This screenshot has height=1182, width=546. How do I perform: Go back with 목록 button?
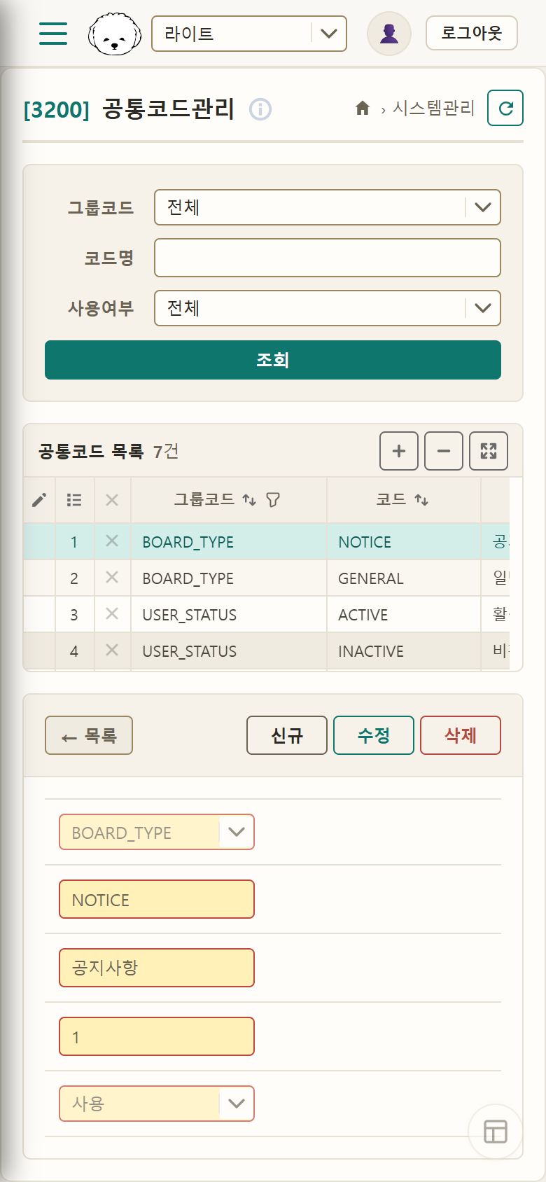click(x=89, y=735)
